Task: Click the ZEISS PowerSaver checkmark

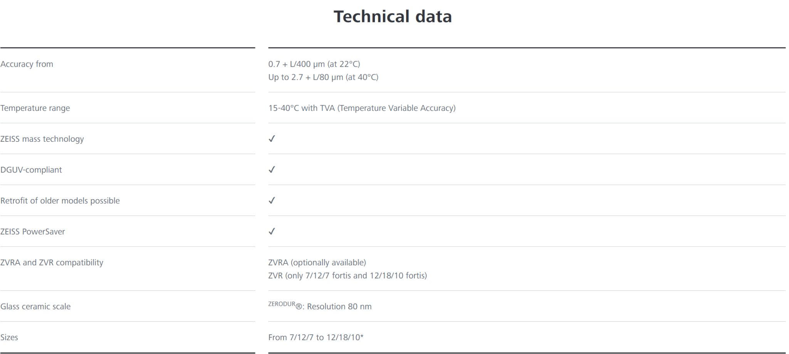Action: pyautogui.click(x=272, y=231)
